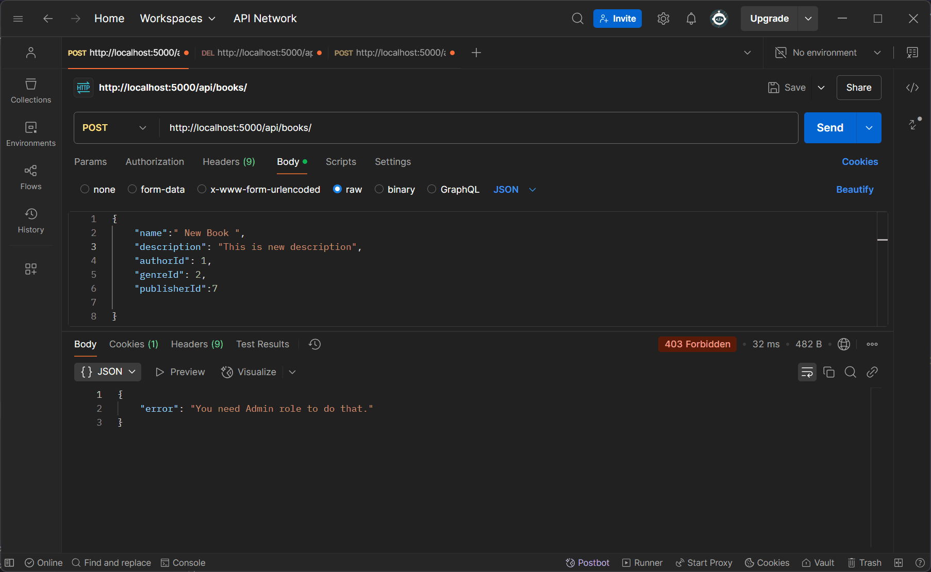Screen dimensions: 931x572
Task: Switch to the Params tab
Action: 91,162
